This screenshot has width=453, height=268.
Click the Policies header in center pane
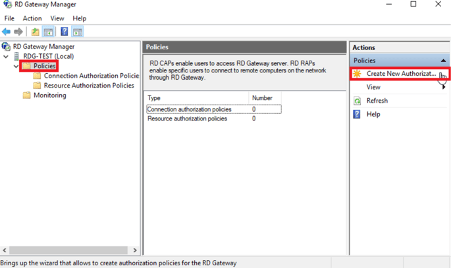coord(244,47)
